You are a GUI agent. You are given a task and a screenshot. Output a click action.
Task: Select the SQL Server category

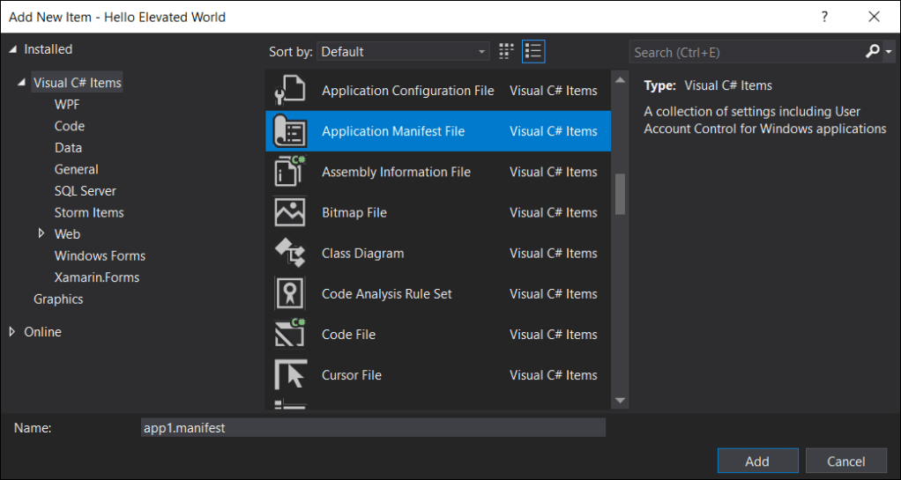85,190
